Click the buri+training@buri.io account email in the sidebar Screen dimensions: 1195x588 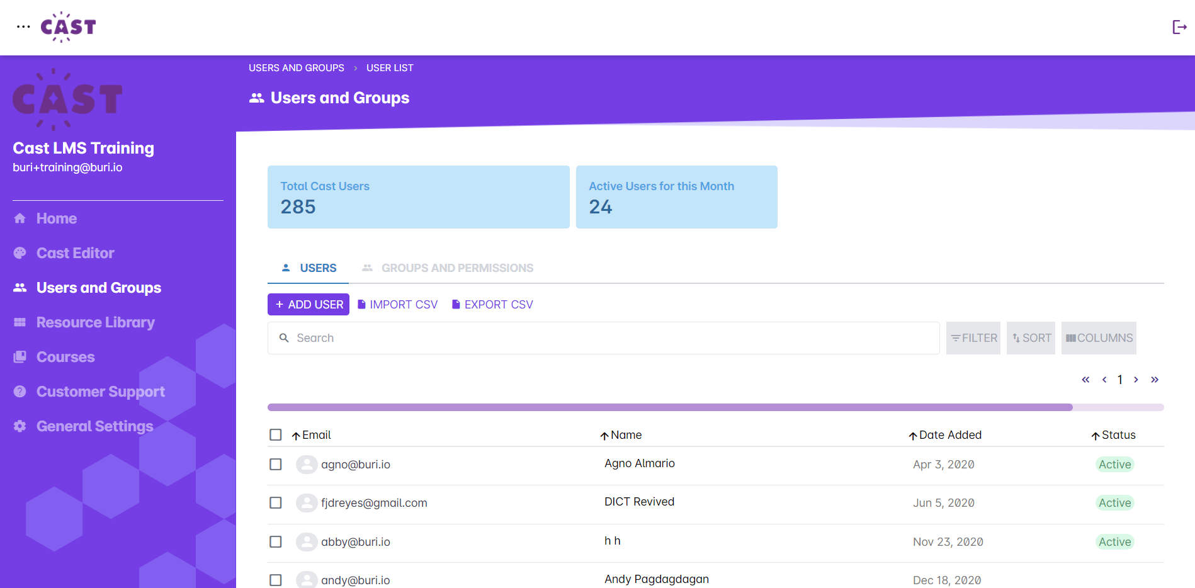67,167
